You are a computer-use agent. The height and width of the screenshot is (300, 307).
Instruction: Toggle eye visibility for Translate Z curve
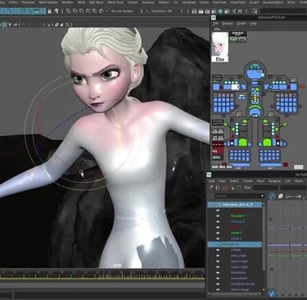click(218, 221)
